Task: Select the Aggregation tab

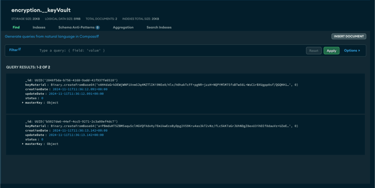Action: point(123,27)
